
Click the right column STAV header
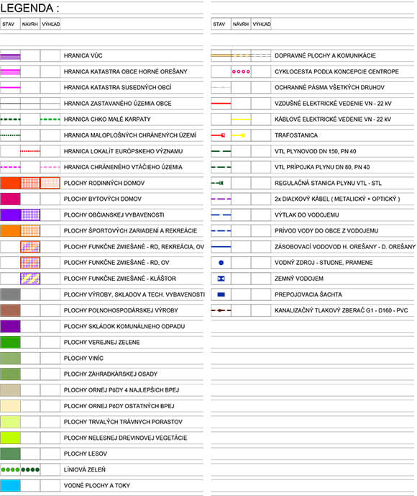pos(219,24)
